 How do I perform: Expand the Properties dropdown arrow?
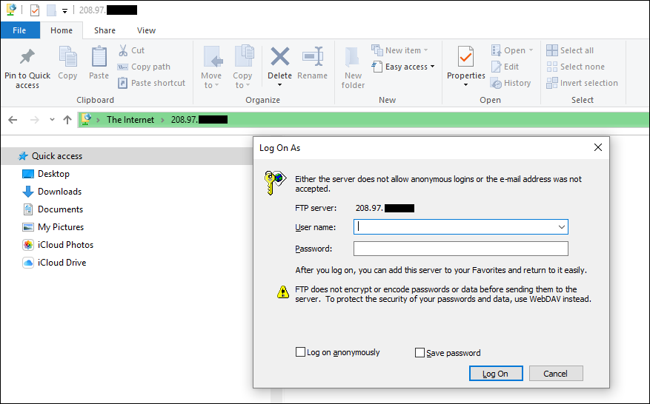(x=466, y=85)
